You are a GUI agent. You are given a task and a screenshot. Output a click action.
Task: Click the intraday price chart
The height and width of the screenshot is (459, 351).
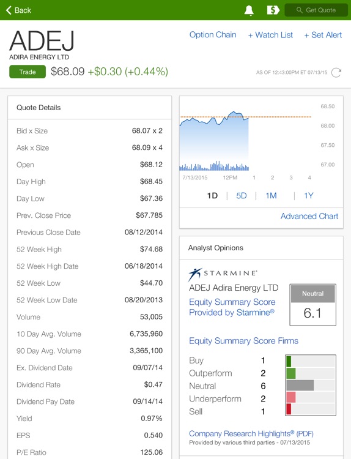(245, 141)
